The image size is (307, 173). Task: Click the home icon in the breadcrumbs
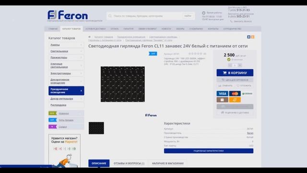point(90,37)
